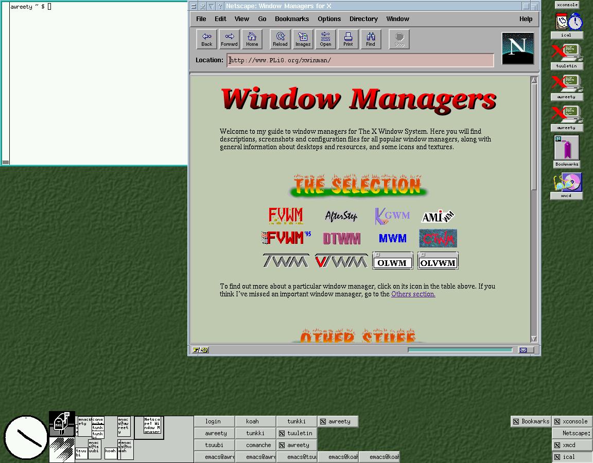Select the xconsole window list button
This screenshot has height=463, width=593.
572,421
